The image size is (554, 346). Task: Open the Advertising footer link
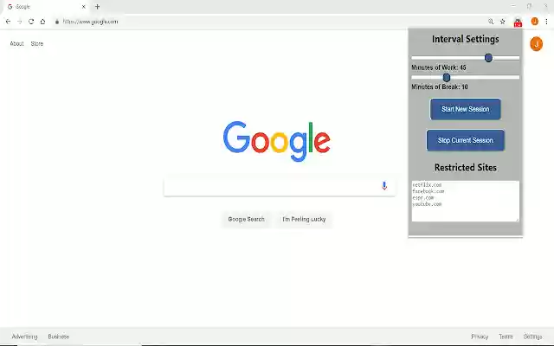tap(24, 336)
